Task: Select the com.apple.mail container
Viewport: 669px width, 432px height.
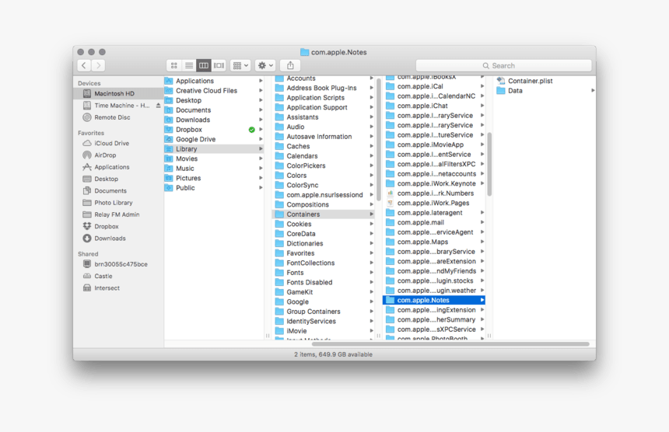Action: 434,222
